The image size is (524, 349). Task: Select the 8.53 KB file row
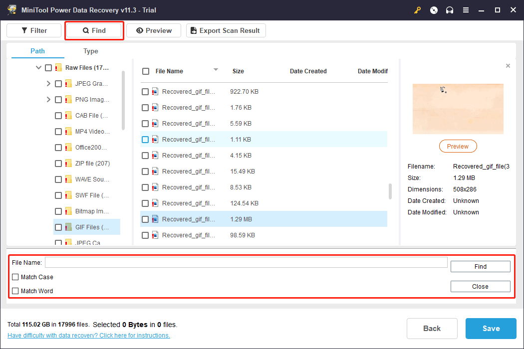263,187
